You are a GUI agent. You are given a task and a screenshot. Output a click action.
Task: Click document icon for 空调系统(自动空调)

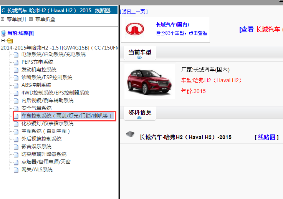[x=16, y=131]
